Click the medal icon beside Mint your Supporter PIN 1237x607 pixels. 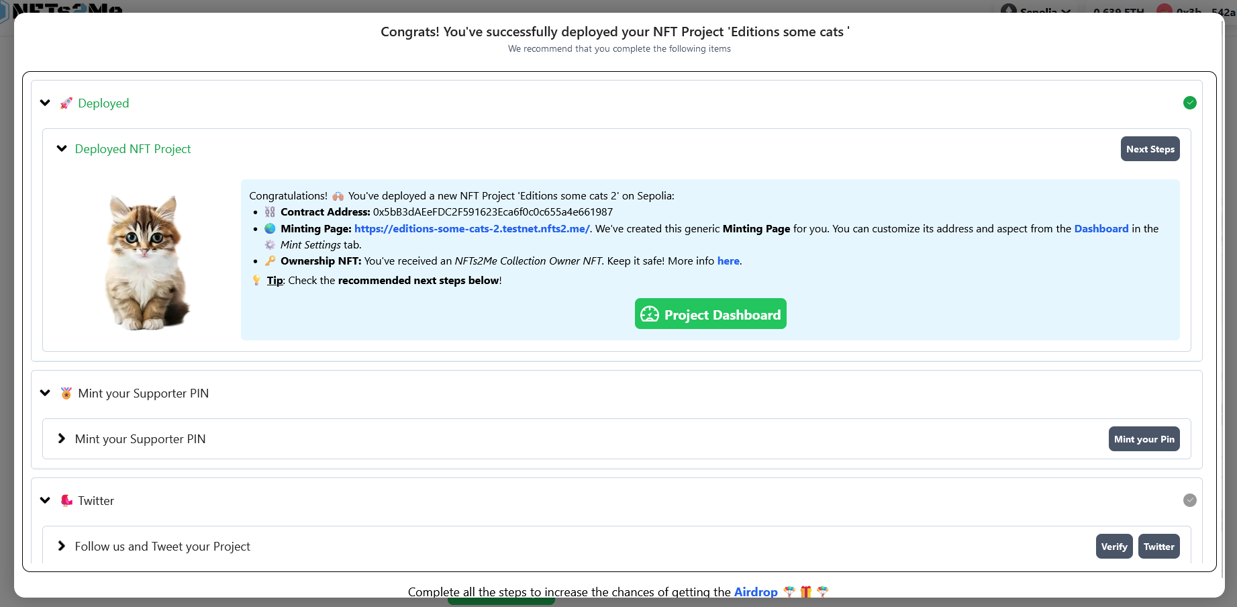66,393
